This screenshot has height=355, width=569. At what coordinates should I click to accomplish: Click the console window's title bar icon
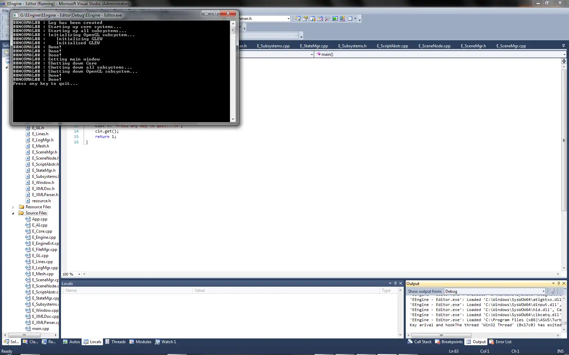[x=16, y=15]
